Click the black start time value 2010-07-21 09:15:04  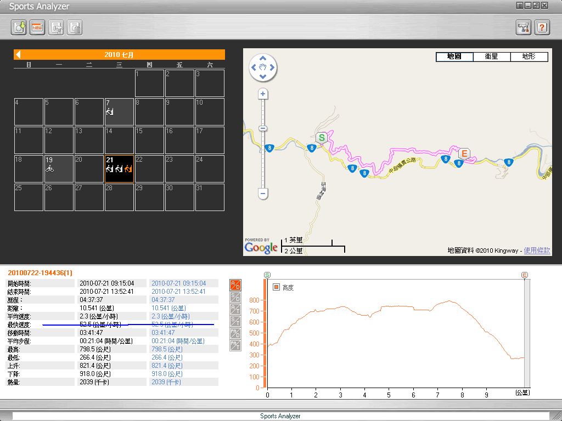107,283
